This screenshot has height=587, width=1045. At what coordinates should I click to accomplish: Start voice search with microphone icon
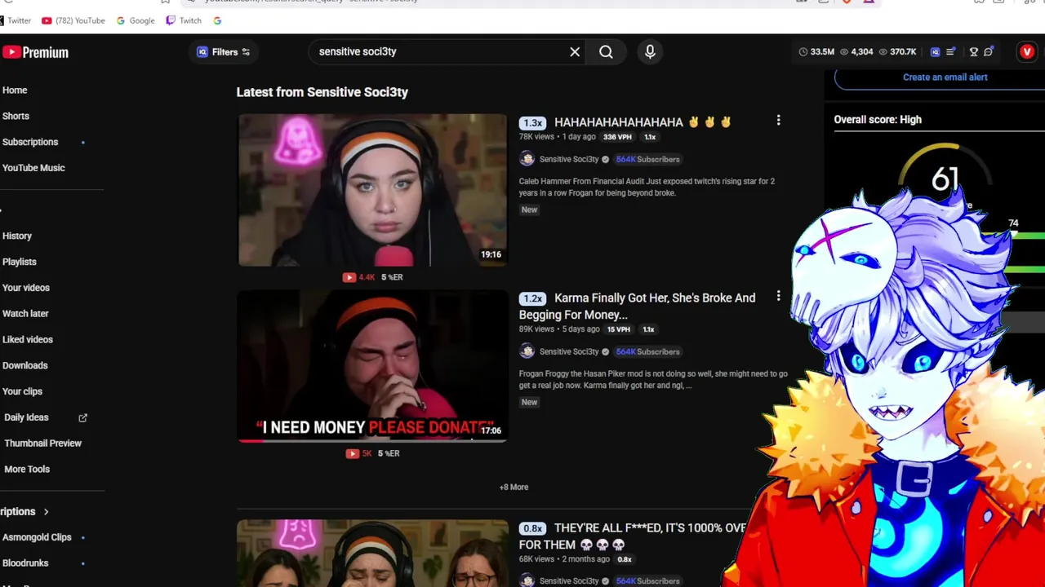point(650,52)
